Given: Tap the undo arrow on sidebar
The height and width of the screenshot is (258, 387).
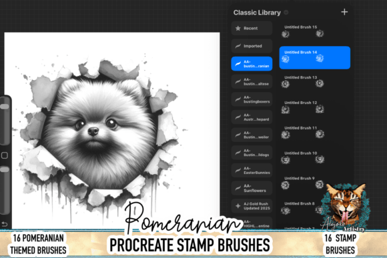Looking at the screenshot, I should click(5, 224).
